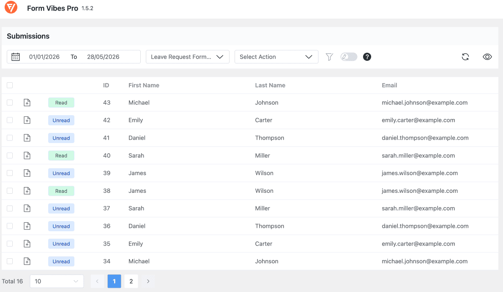Image resolution: width=503 pixels, height=292 pixels.
Task: Toggle the edit mode switch
Action: [349, 57]
